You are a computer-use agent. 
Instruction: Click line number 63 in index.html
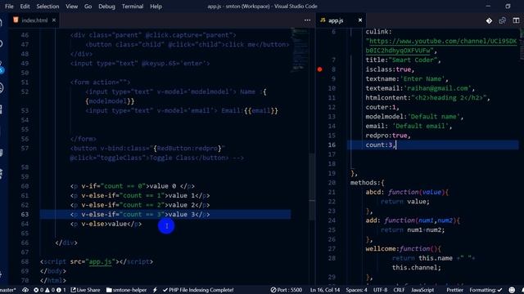[x=25, y=214]
